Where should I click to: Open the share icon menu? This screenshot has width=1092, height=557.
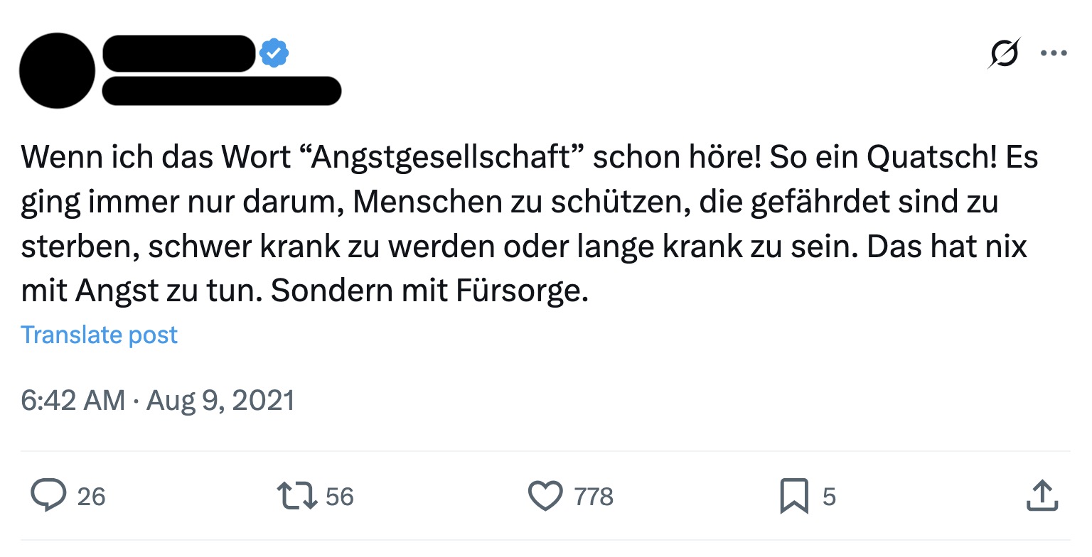[1042, 496]
